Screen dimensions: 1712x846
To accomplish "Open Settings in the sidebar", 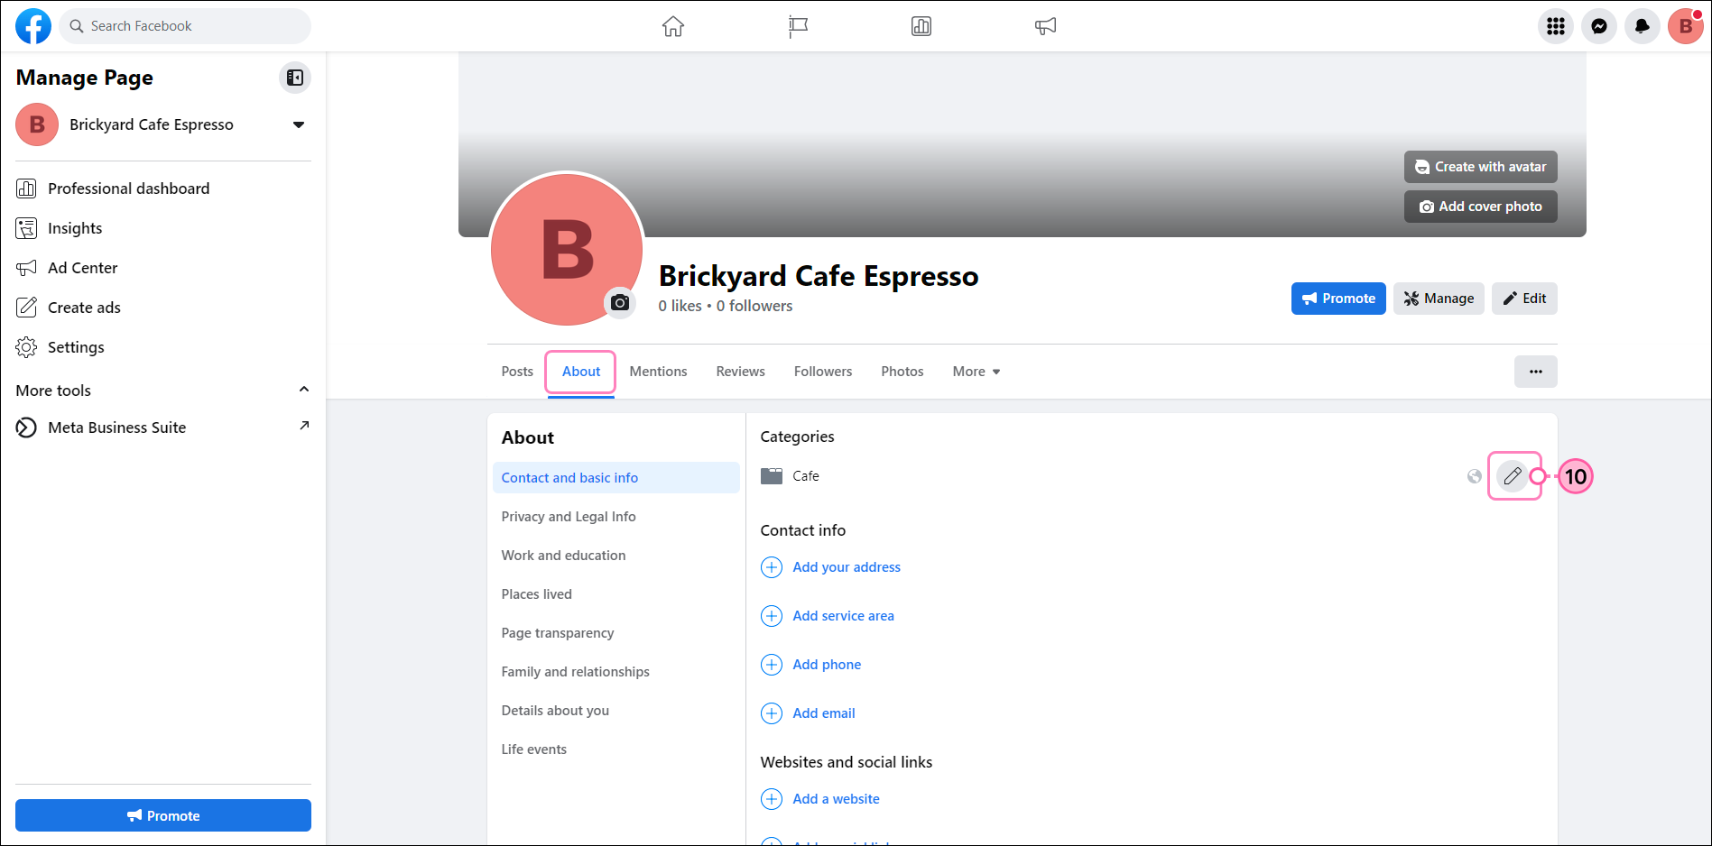I will tap(163, 347).
